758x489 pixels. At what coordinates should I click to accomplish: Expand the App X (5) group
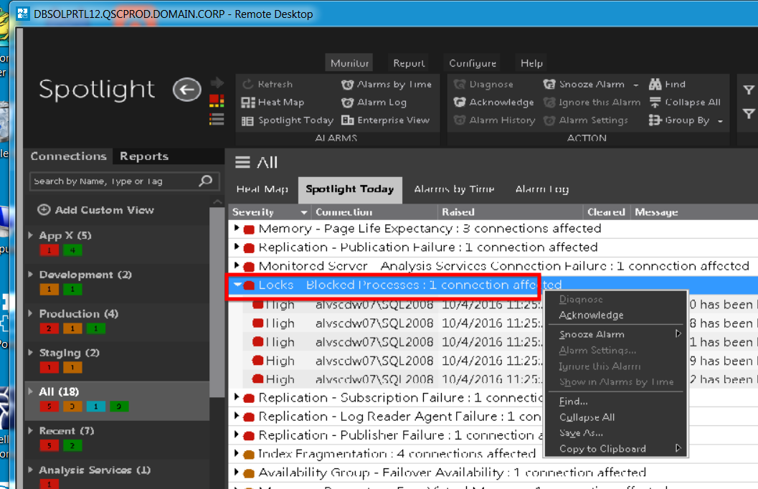pos(30,235)
